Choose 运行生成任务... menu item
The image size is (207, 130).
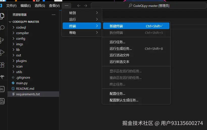(x=136, y=49)
